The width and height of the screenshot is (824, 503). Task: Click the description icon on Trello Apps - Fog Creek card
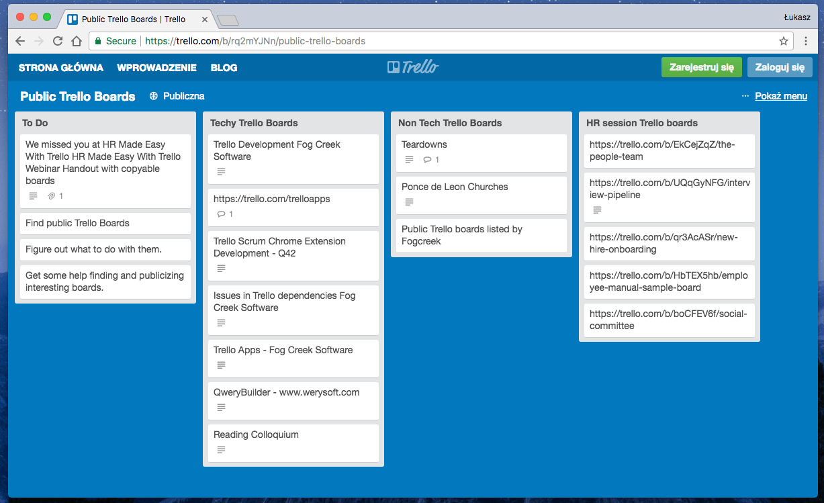[x=221, y=365]
